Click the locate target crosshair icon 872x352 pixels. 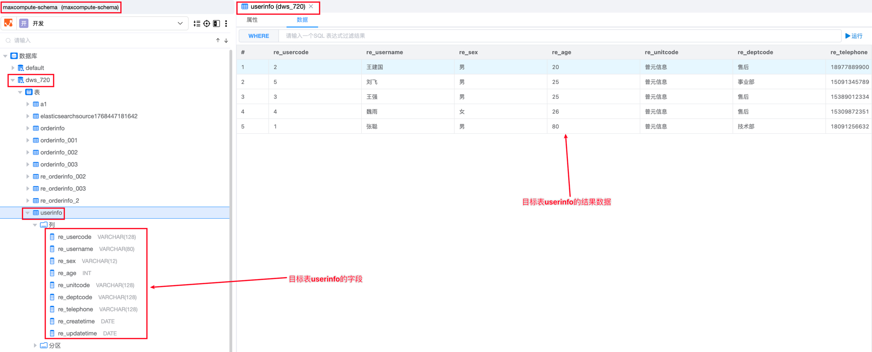(x=207, y=23)
